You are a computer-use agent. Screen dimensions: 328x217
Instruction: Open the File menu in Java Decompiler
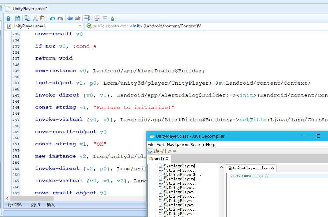pyautogui.click(x=151, y=144)
